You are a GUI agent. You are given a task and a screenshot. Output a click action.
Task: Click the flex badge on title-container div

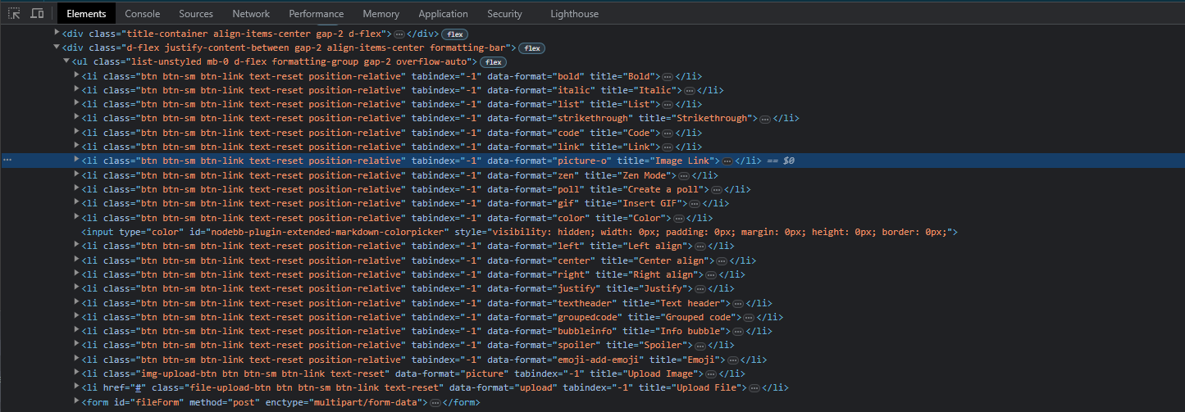(x=454, y=34)
